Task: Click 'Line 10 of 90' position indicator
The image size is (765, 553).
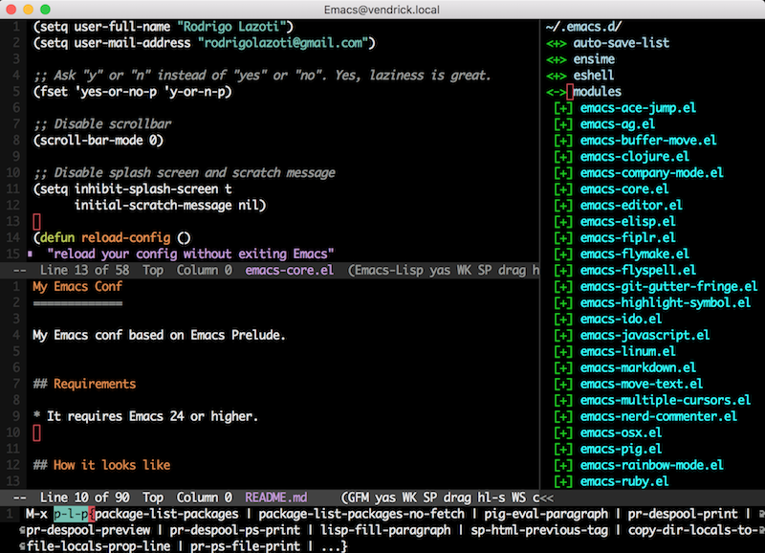Action: coord(85,498)
